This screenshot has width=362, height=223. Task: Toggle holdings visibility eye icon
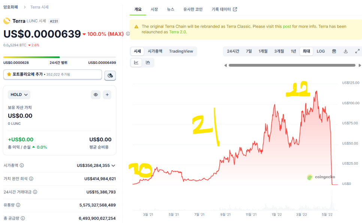96,95
